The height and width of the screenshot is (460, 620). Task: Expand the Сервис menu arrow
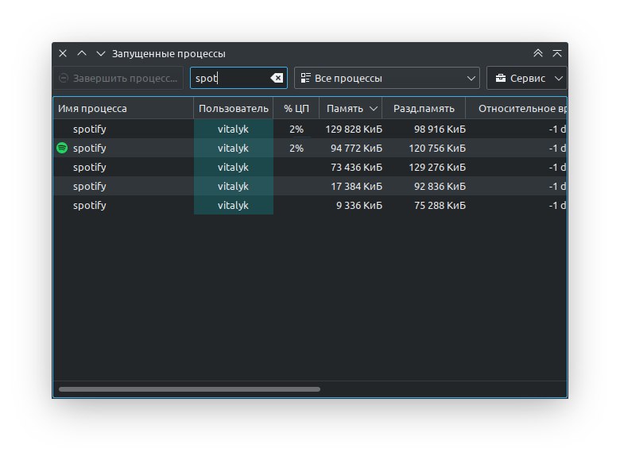tap(558, 78)
